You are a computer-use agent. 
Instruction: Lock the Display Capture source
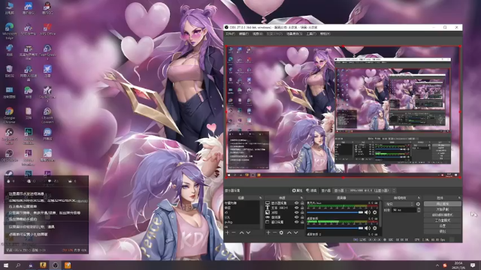click(302, 203)
